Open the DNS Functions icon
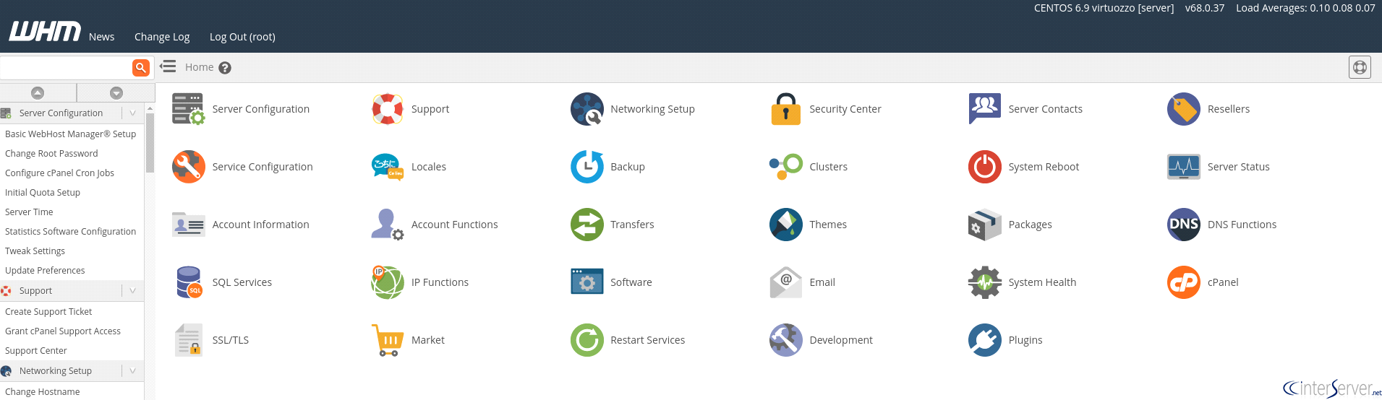 1183,225
